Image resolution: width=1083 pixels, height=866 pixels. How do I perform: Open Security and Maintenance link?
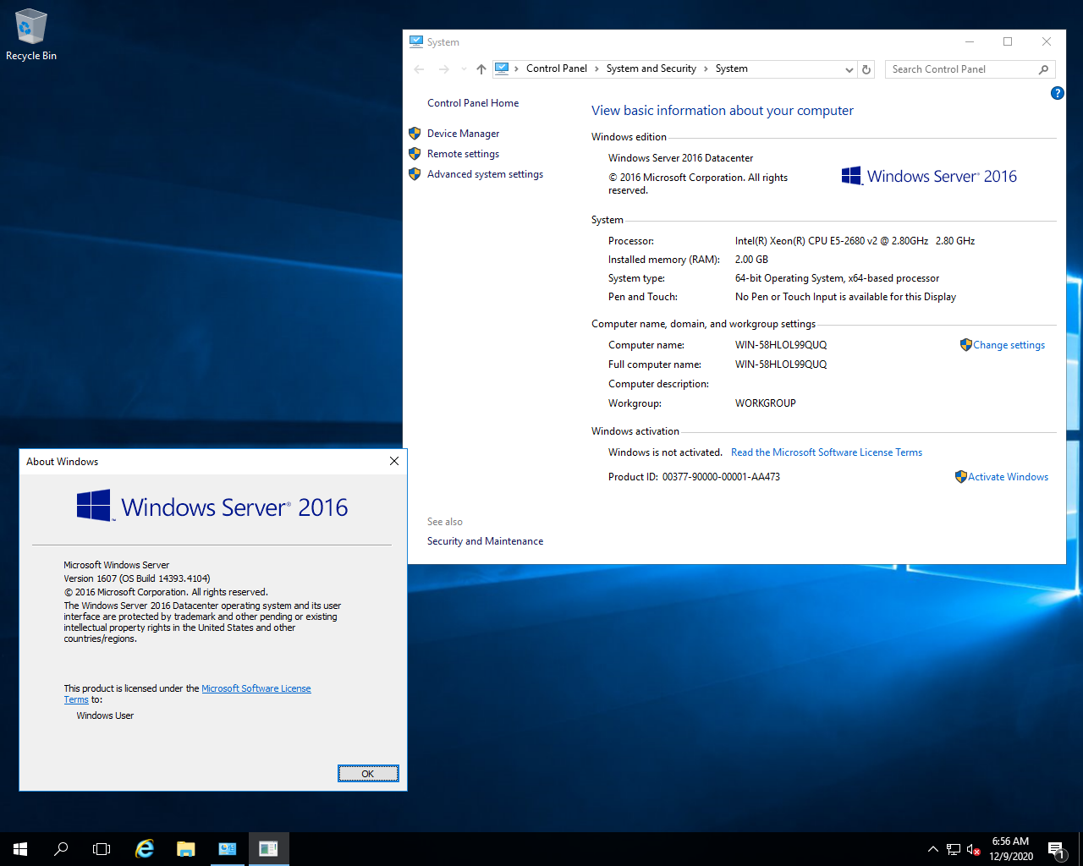pos(485,541)
